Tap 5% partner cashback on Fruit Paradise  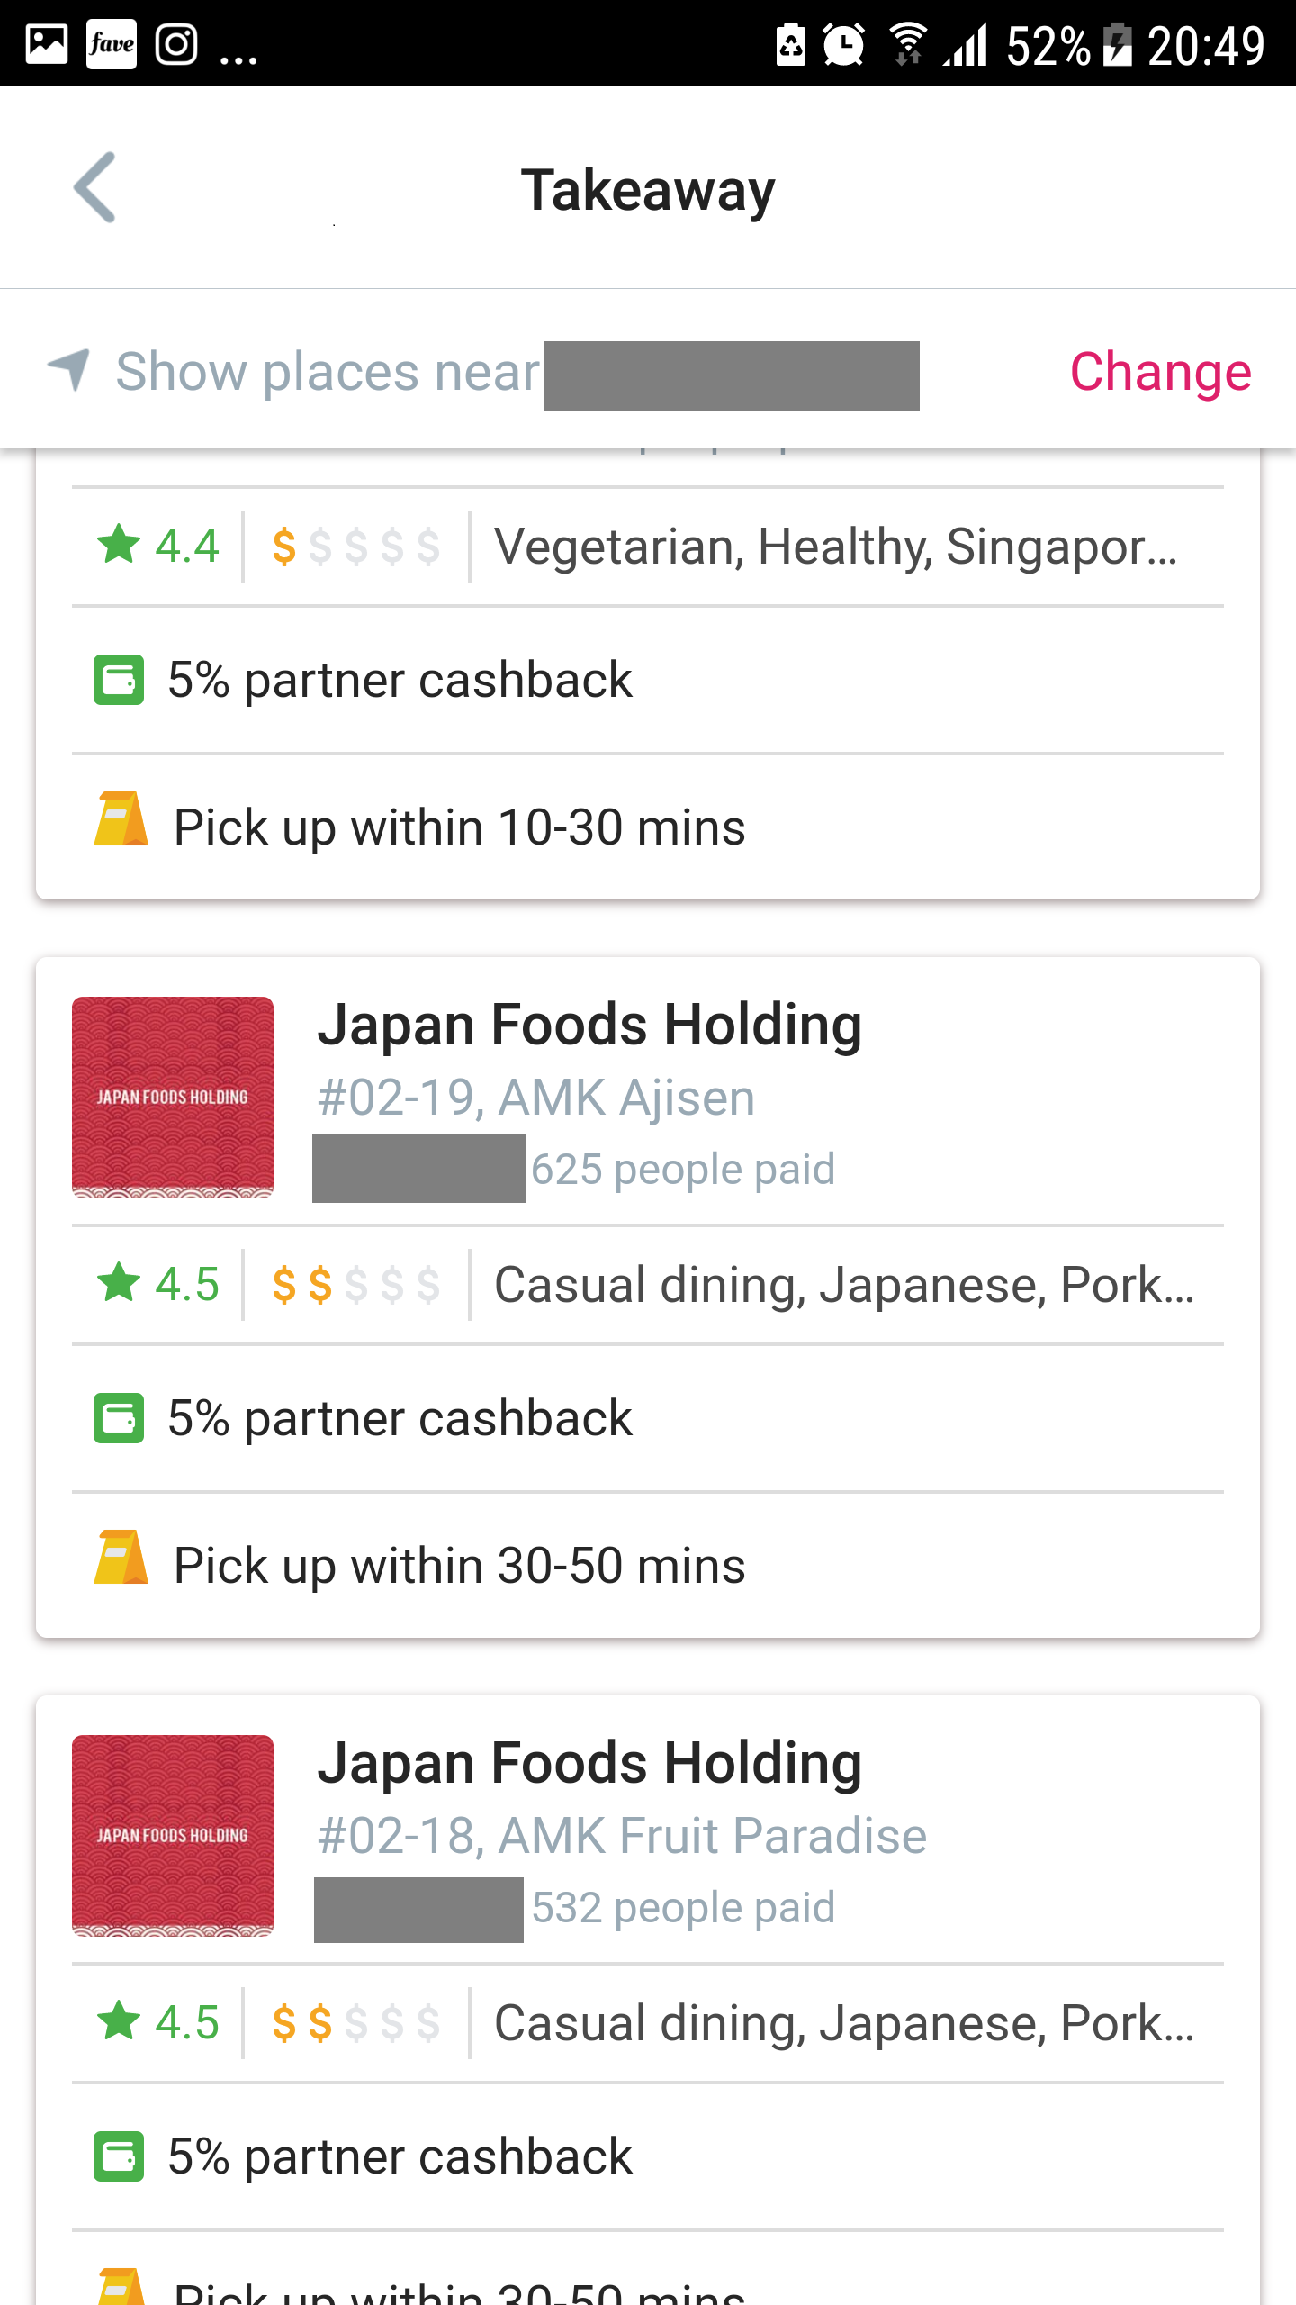[x=400, y=2156]
